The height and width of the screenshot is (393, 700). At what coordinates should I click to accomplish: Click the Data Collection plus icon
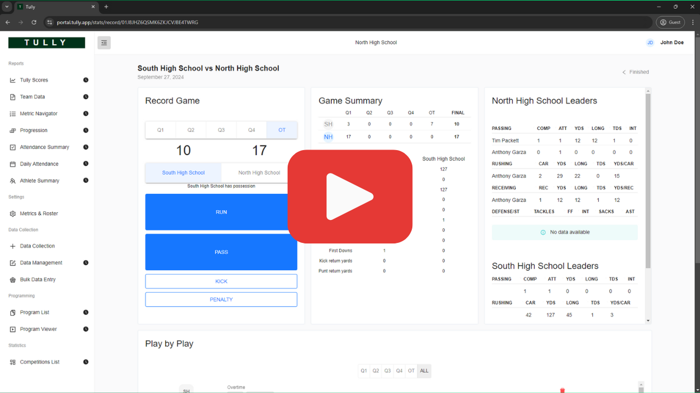(13, 246)
